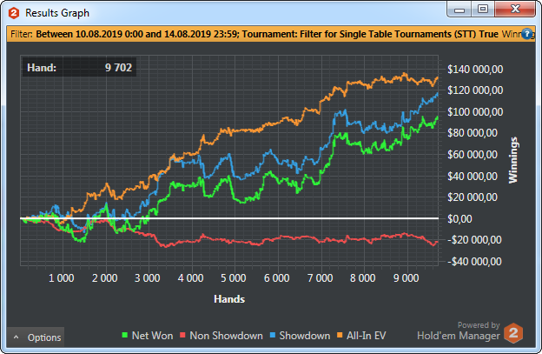Minimize the Results Graph window

tap(459, 10)
